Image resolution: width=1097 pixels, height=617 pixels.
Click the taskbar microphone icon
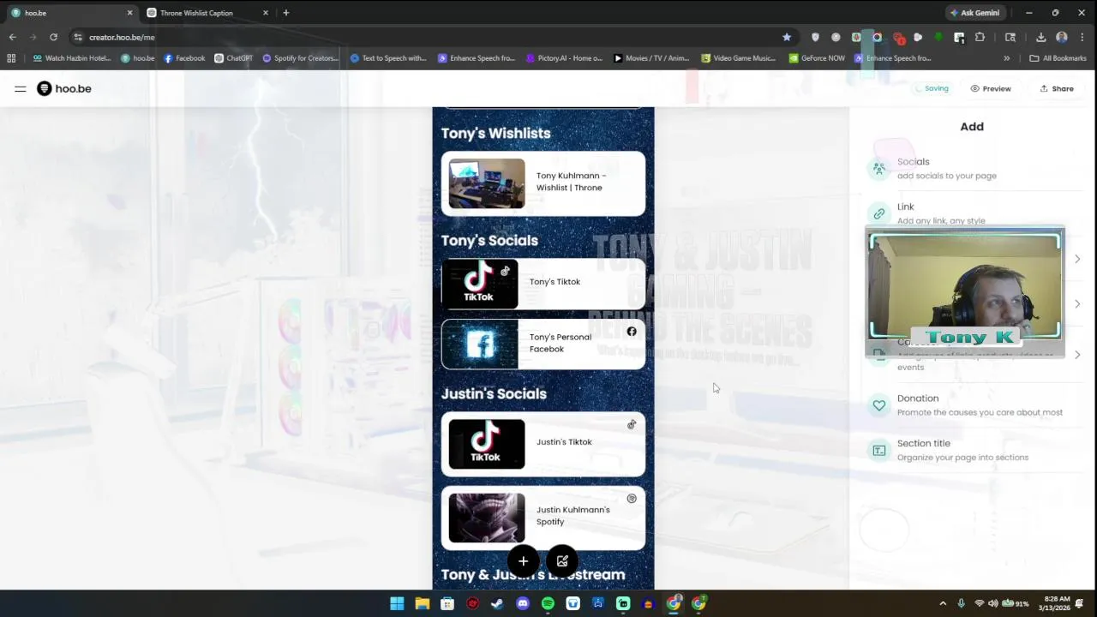(961, 603)
